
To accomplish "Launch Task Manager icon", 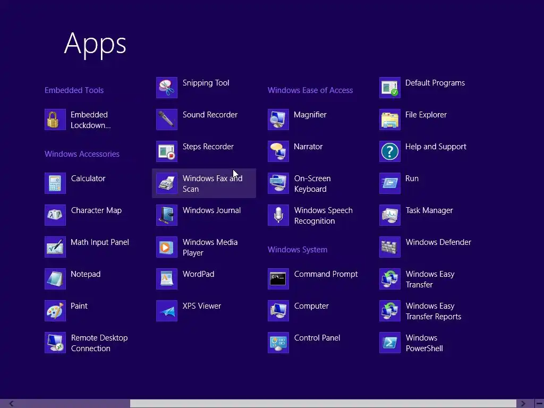I will click(390, 215).
